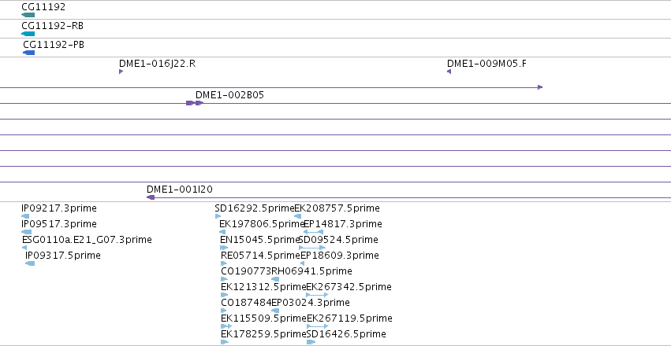Select the IP09517.3prime EST glyph

(x=26, y=232)
